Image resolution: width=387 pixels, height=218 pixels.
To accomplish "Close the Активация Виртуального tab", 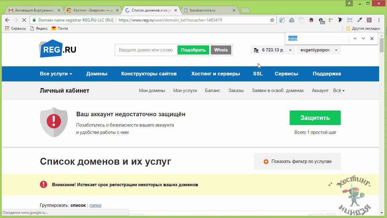I will [59, 10].
